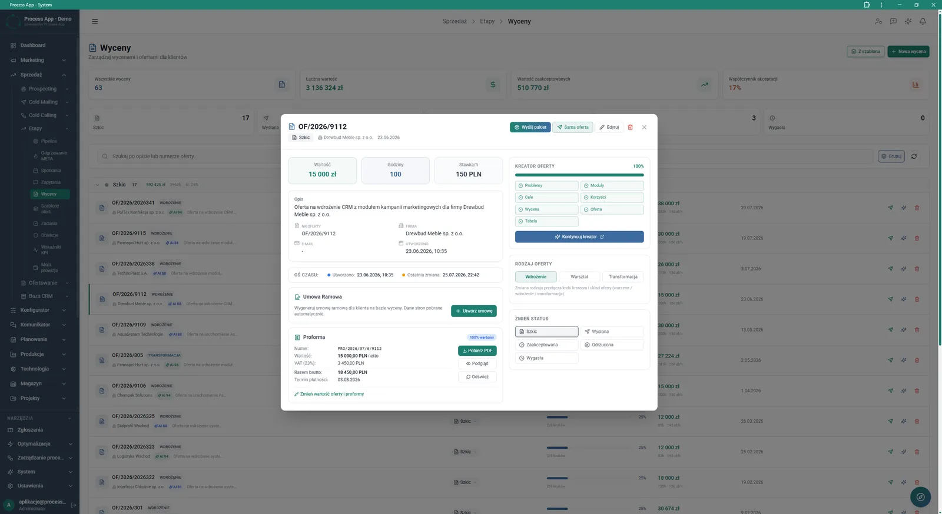Open the Wygasła status summary card

847,122
